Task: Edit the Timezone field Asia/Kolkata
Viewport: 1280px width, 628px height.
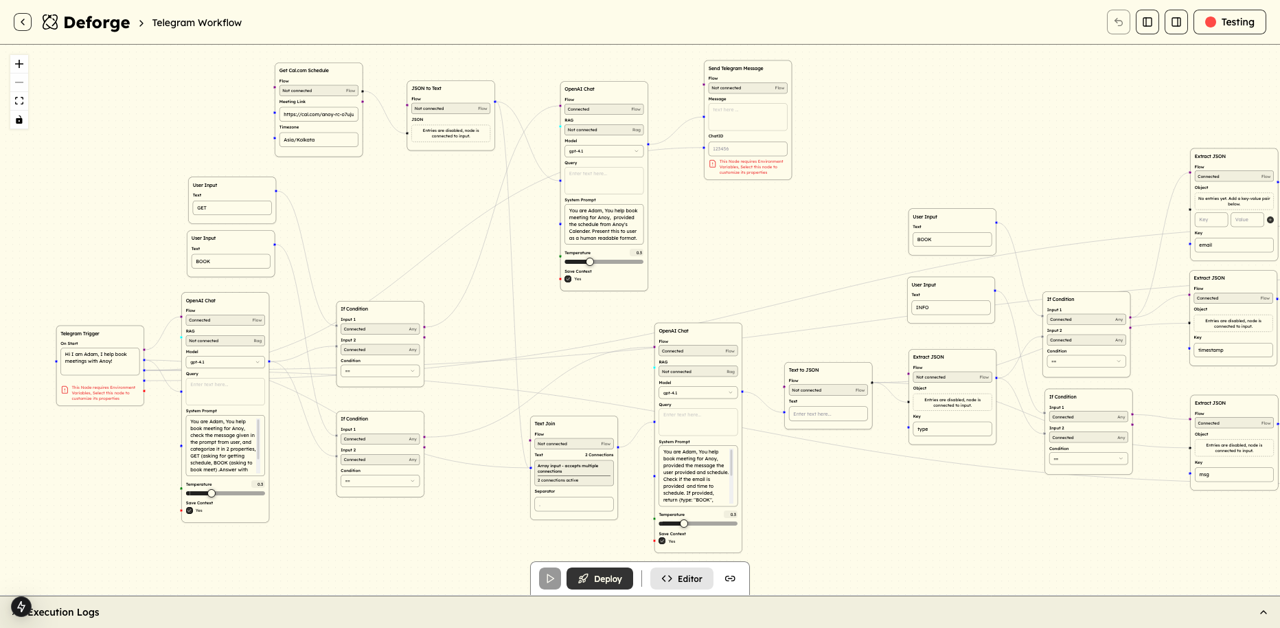Action: coord(319,139)
